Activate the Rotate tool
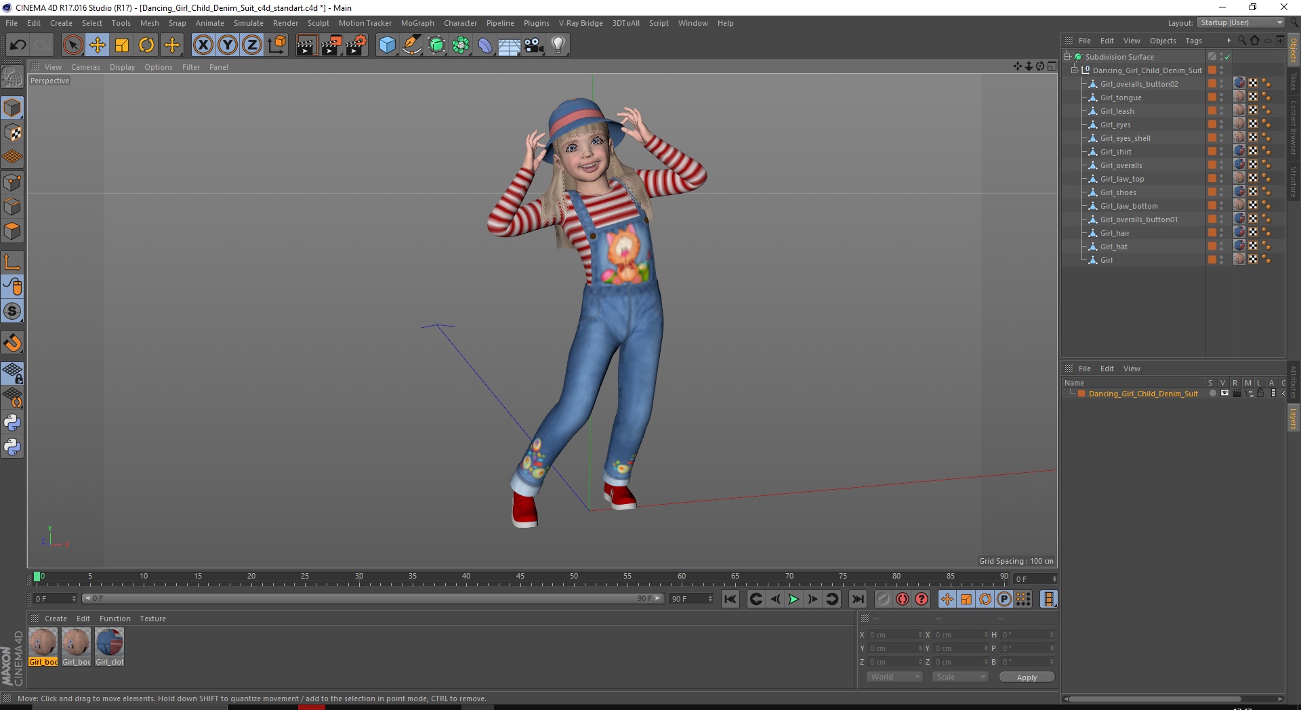 [x=146, y=45]
